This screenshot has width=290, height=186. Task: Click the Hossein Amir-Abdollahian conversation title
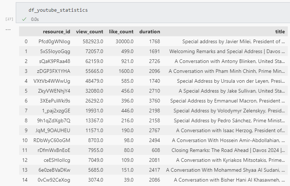point(228,140)
